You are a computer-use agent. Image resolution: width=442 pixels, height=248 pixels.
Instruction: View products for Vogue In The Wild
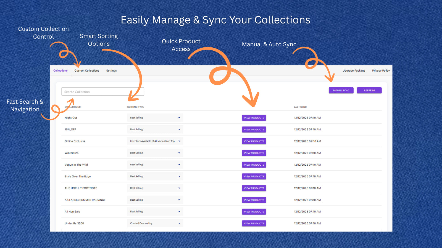(x=254, y=165)
